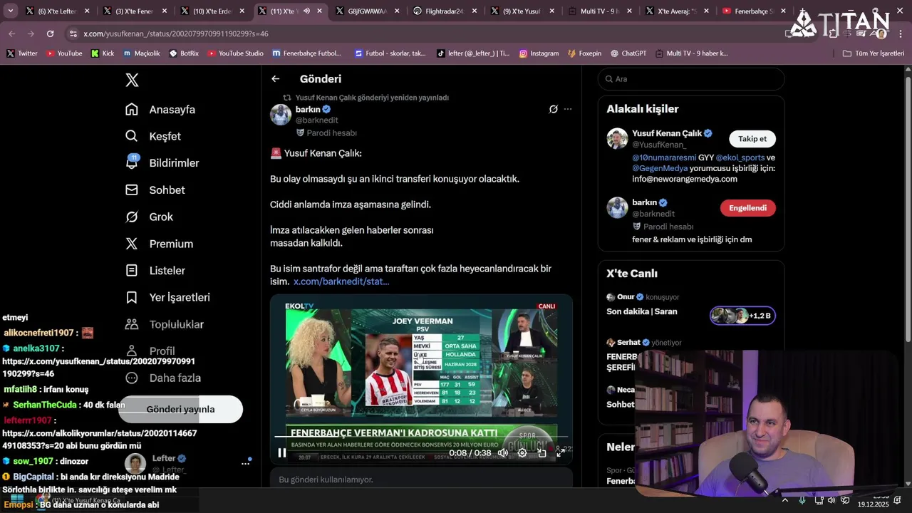Click the browser forward arrow
The height and width of the screenshot is (513, 912).
31,33
